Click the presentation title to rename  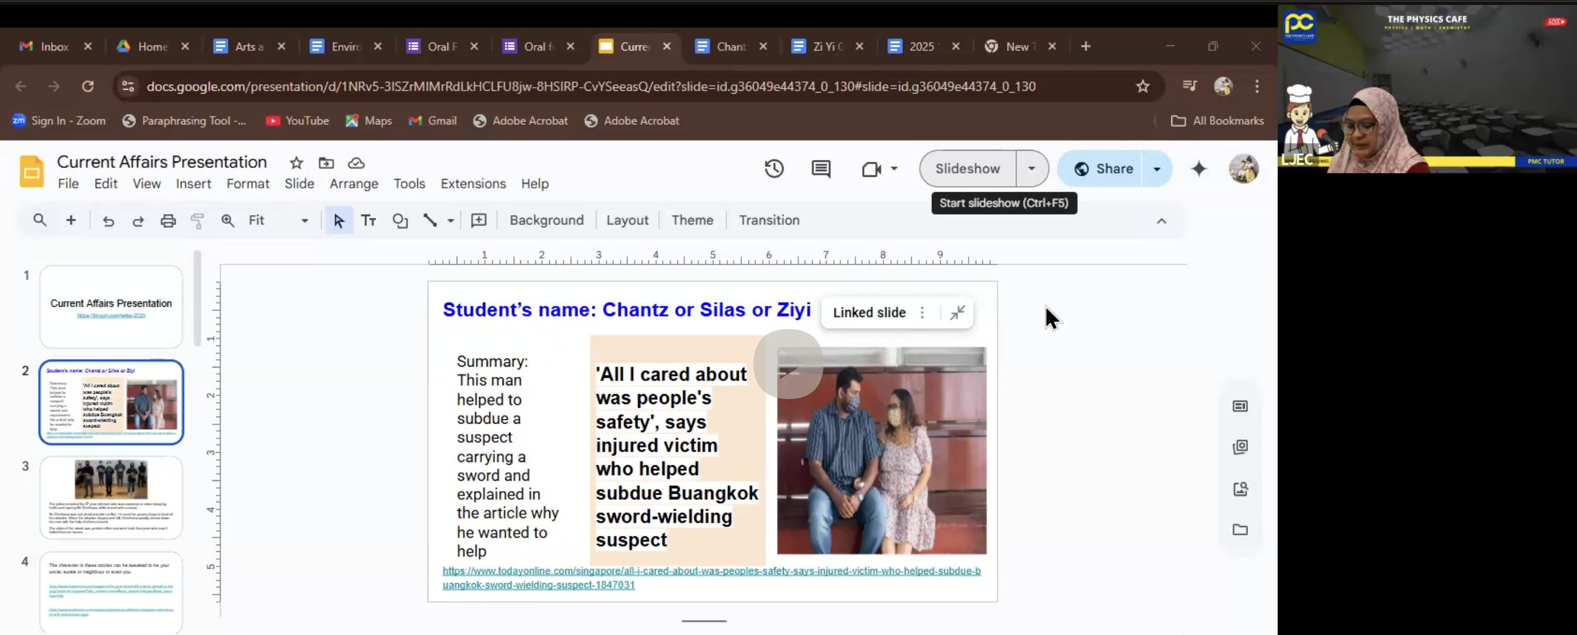pos(162,161)
